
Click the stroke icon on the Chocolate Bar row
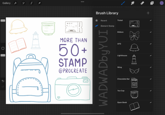pos(150,79)
